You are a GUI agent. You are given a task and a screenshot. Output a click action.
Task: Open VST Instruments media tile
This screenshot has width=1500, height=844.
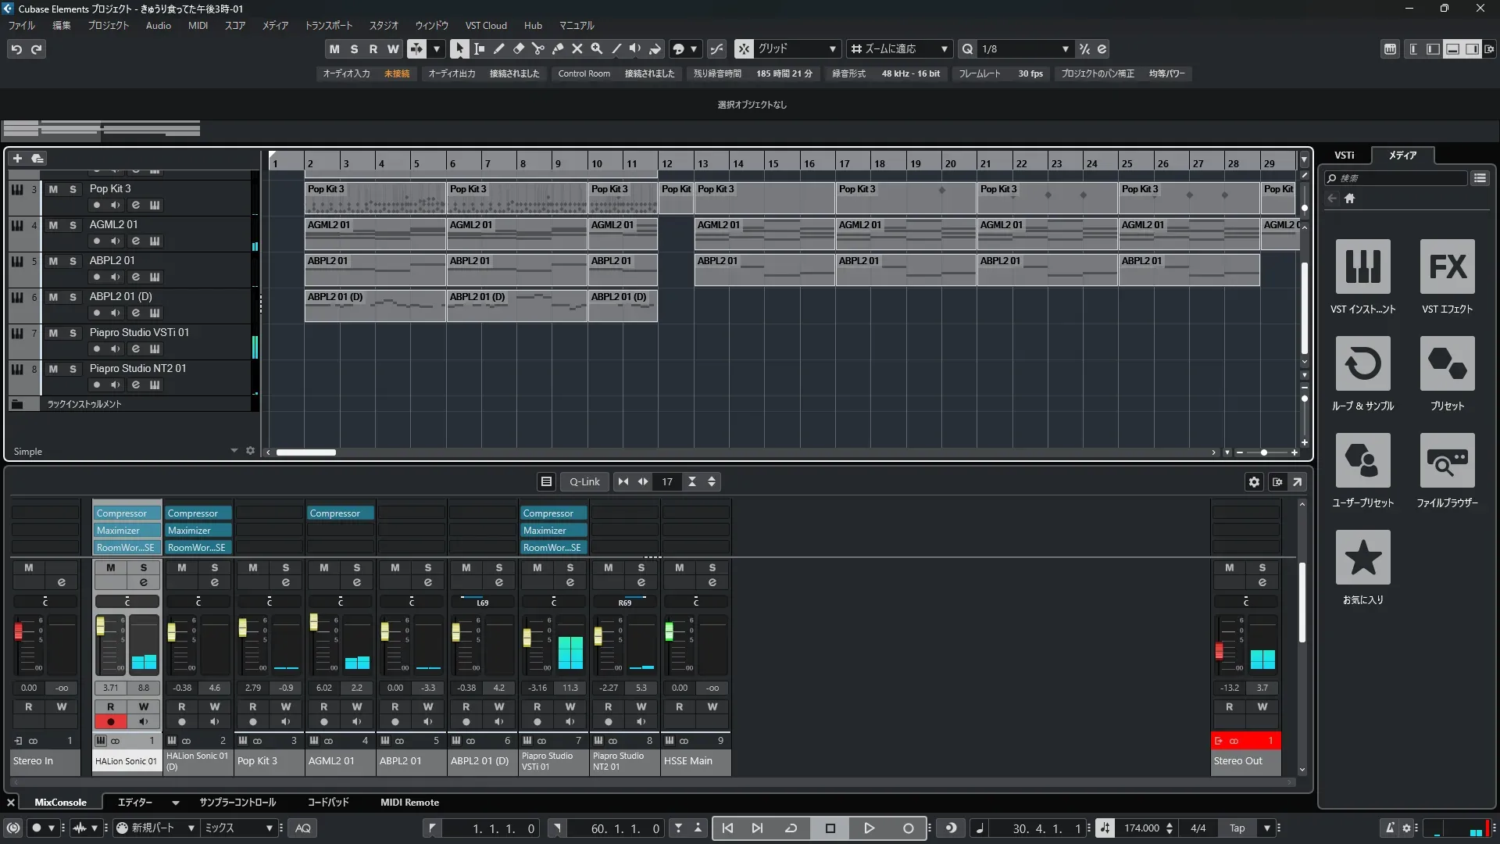coord(1362,267)
